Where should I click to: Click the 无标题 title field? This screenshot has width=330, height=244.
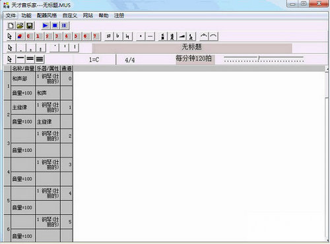[x=192, y=47]
